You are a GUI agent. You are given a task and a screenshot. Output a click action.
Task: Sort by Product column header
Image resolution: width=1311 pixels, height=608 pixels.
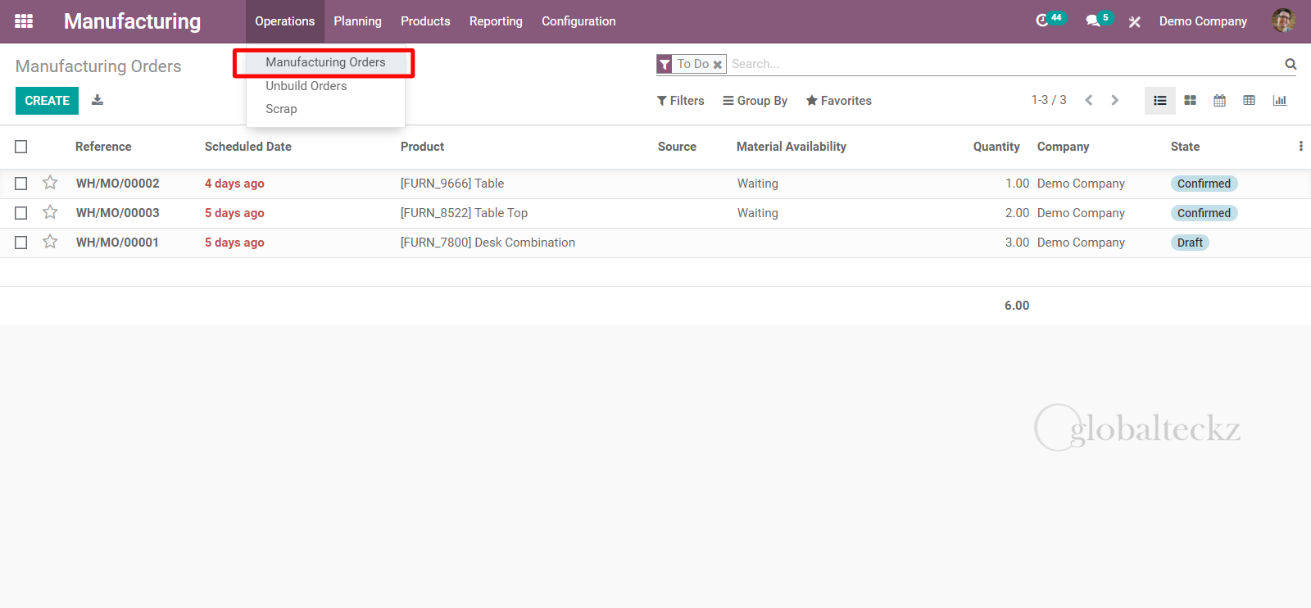pyautogui.click(x=422, y=147)
